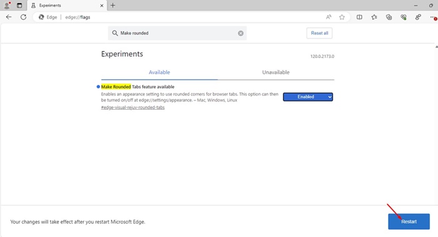Click the Restart button

point(409,221)
